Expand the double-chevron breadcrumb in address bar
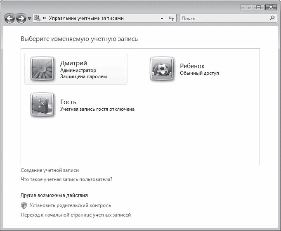The image size is (281, 231). pyautogui.click(x=44, y=19)
